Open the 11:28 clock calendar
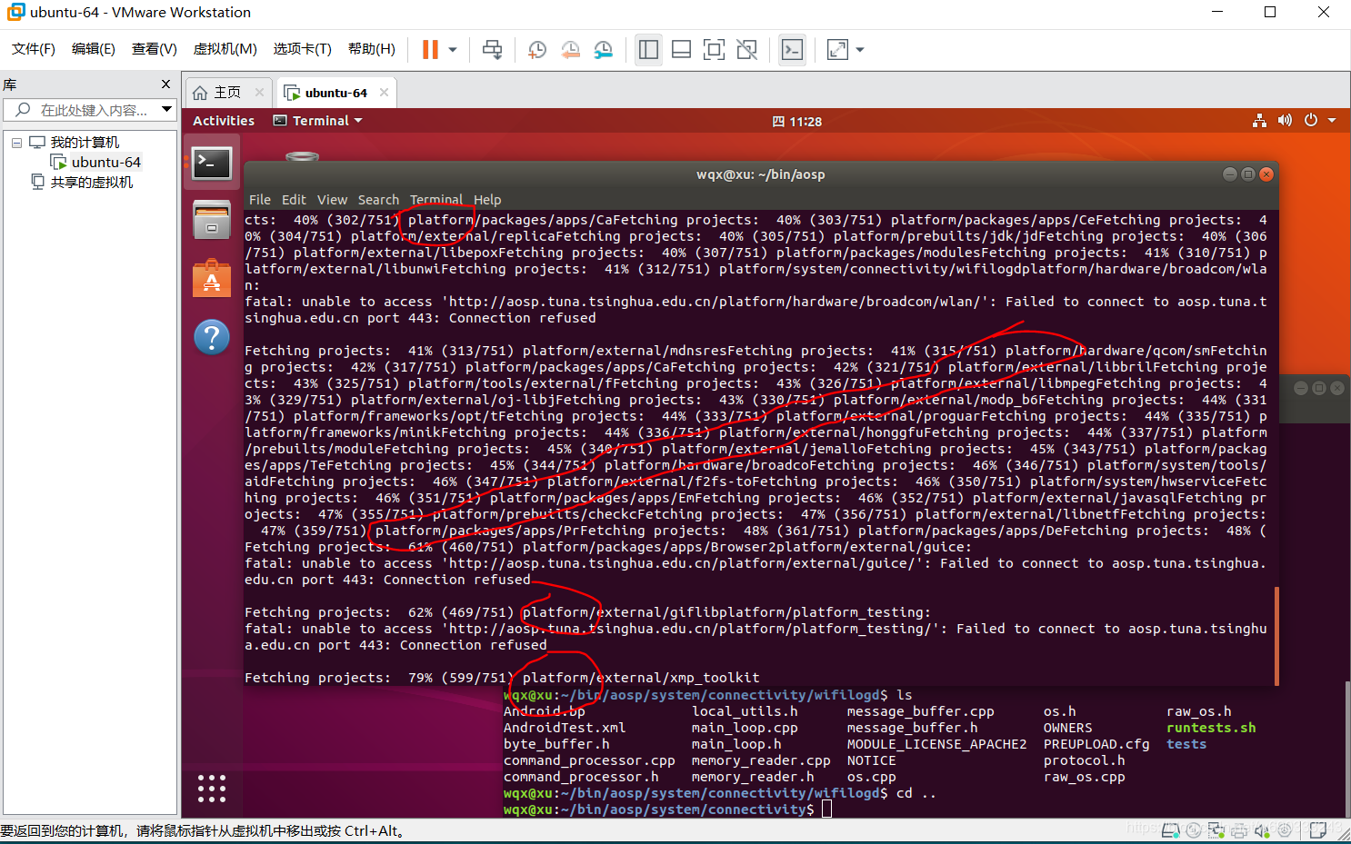This screenshot has height=844, width=1351. [x=797, y=122]
